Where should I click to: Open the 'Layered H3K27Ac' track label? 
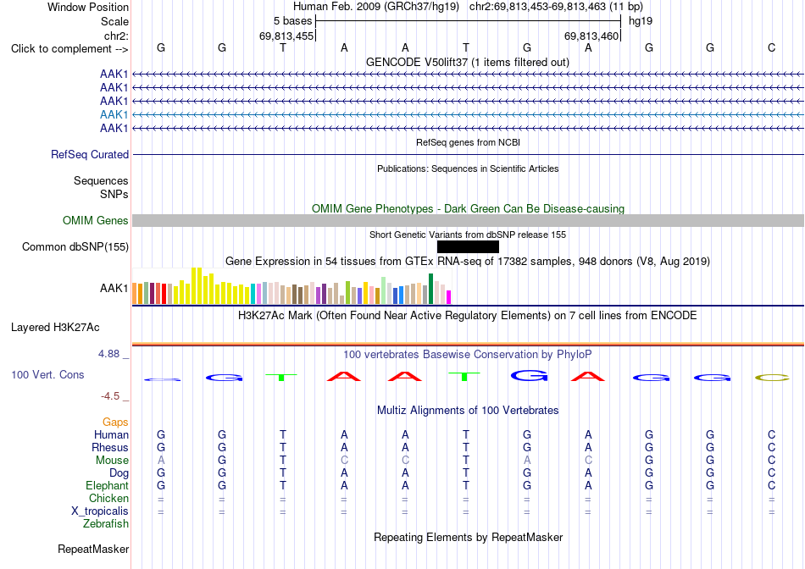[x=55, y=328]
